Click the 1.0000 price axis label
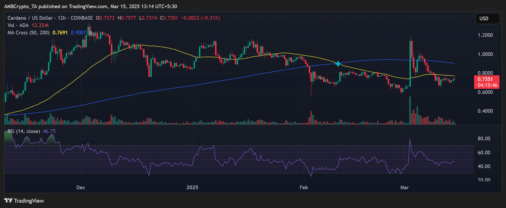 click(485, 54)
